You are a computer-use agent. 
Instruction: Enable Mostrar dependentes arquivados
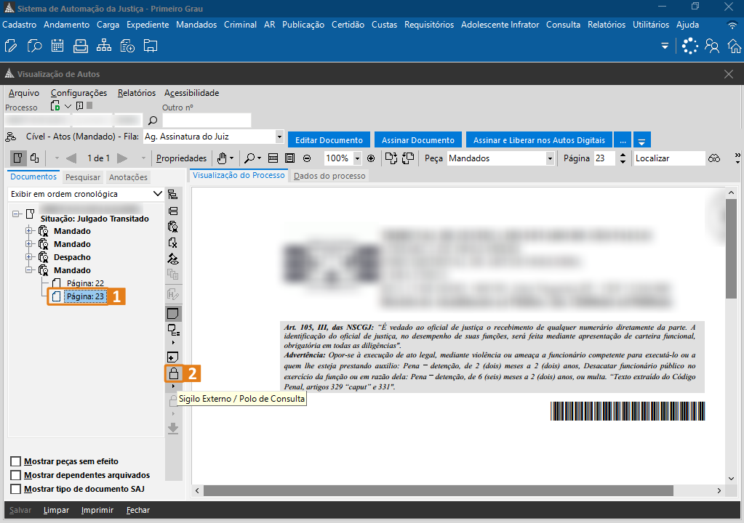click(16, 475)
